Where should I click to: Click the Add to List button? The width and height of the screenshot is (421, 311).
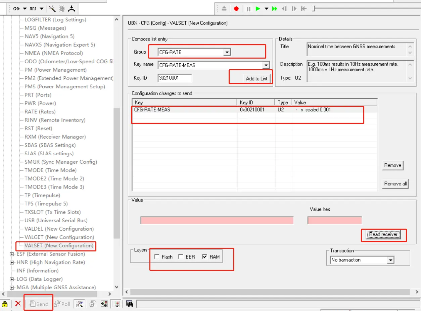tap(256, 78)
